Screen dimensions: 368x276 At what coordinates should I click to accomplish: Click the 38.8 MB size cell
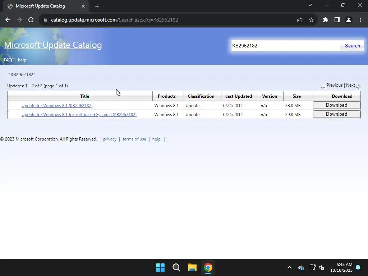point(293,106)
